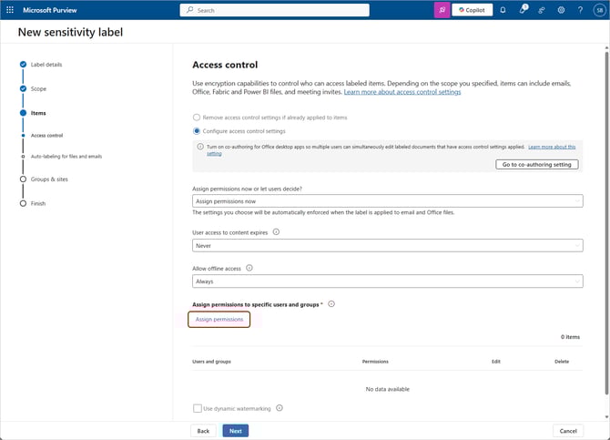
Task: Click into the Search box
Action: pyautogui.click(x=275, y=10)
